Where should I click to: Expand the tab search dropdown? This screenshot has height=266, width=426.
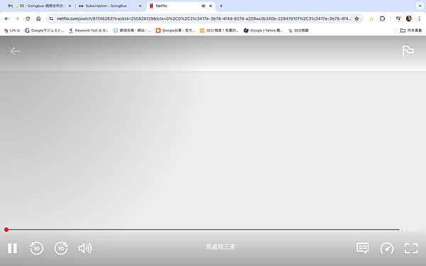click(x=420, y=6)
